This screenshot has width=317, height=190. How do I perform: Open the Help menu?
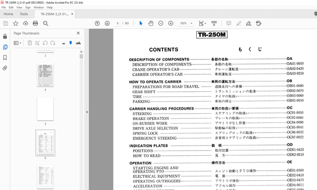pyautogui.click(x=50, y=8)
